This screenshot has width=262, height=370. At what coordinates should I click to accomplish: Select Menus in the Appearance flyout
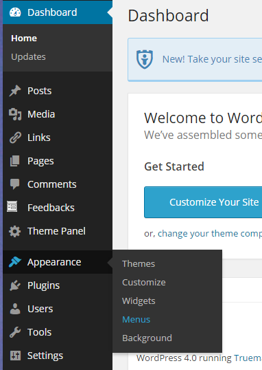click(x=136, y=320)
